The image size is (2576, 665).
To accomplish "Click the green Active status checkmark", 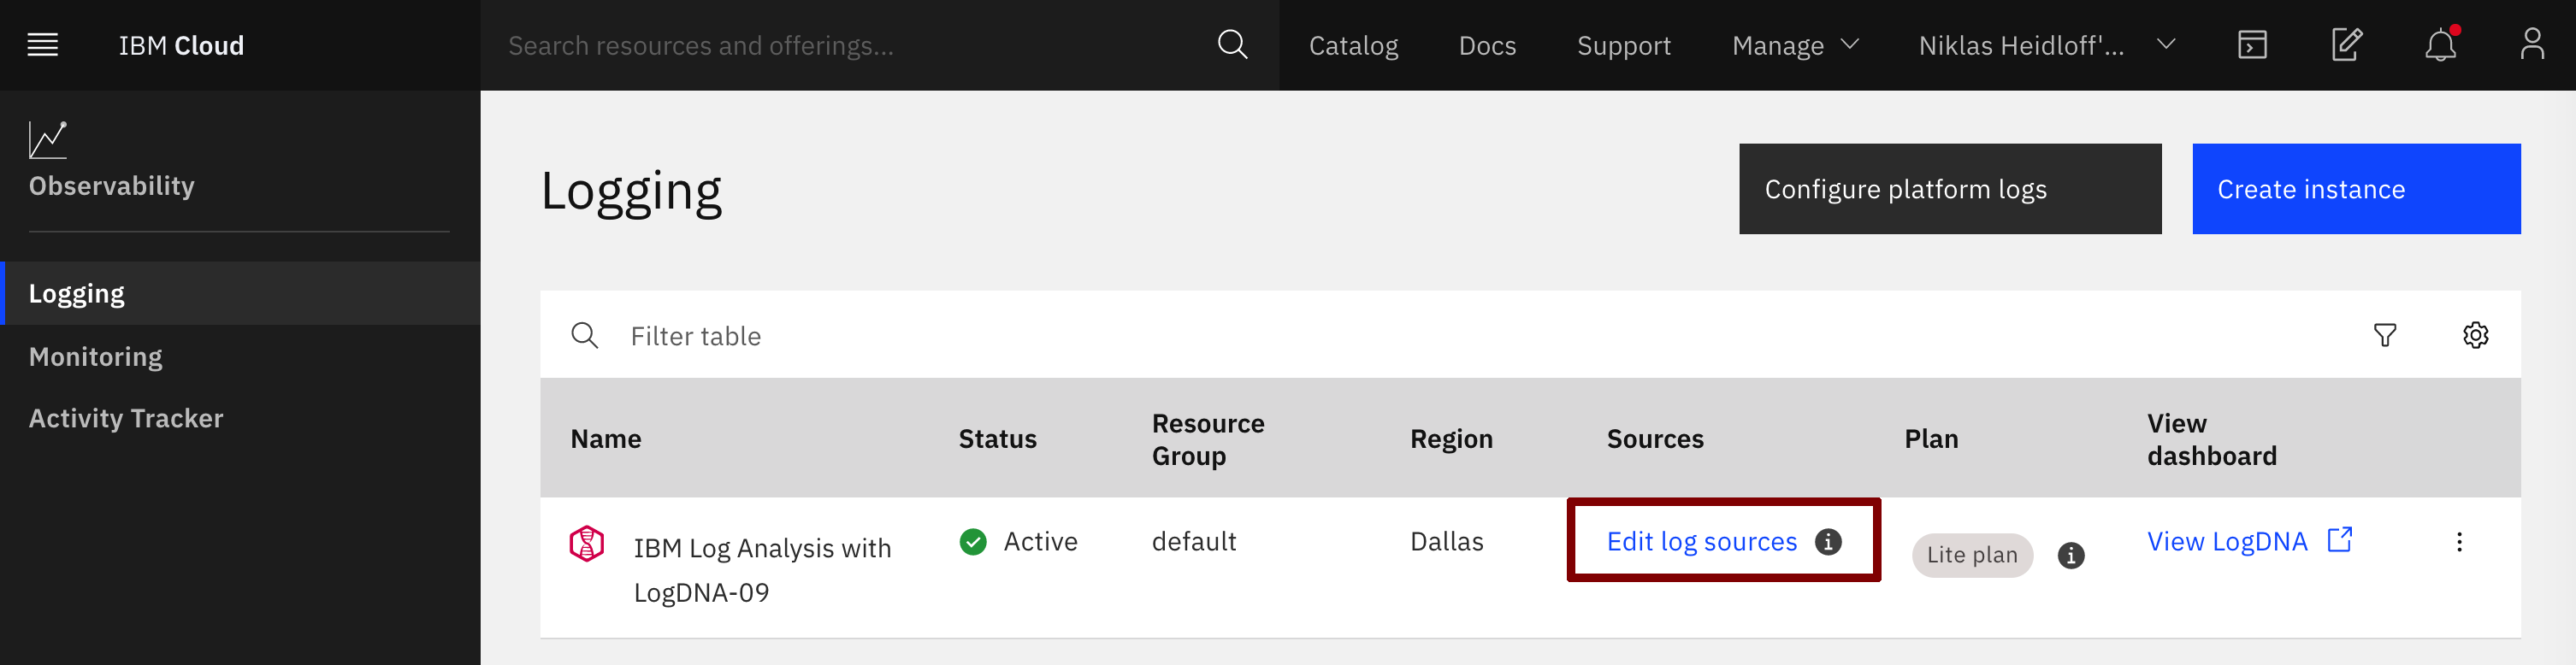I will pyautogui.click(x=972, y=542).
